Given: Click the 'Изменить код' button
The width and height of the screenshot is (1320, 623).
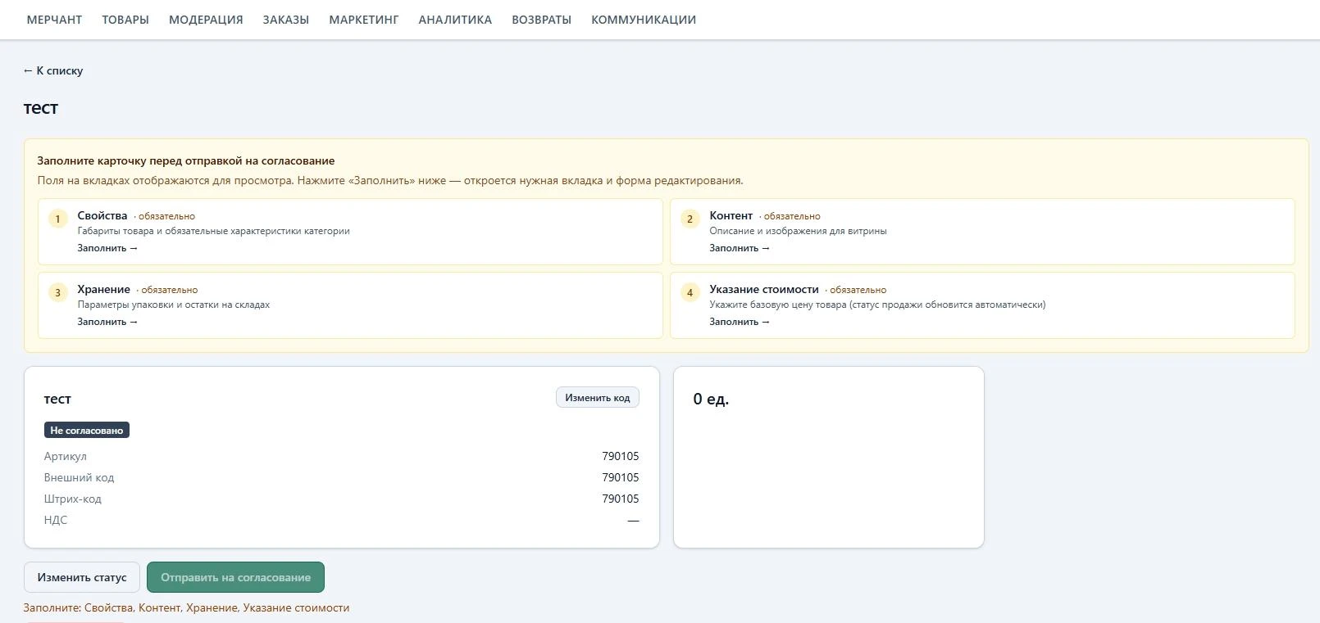Looking at the screenshot, I should pos(598,398).
